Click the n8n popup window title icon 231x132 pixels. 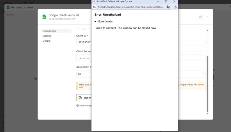pyautogui.click(x=93, y=1)
